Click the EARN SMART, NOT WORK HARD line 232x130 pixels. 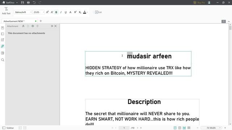pos(142,119)
